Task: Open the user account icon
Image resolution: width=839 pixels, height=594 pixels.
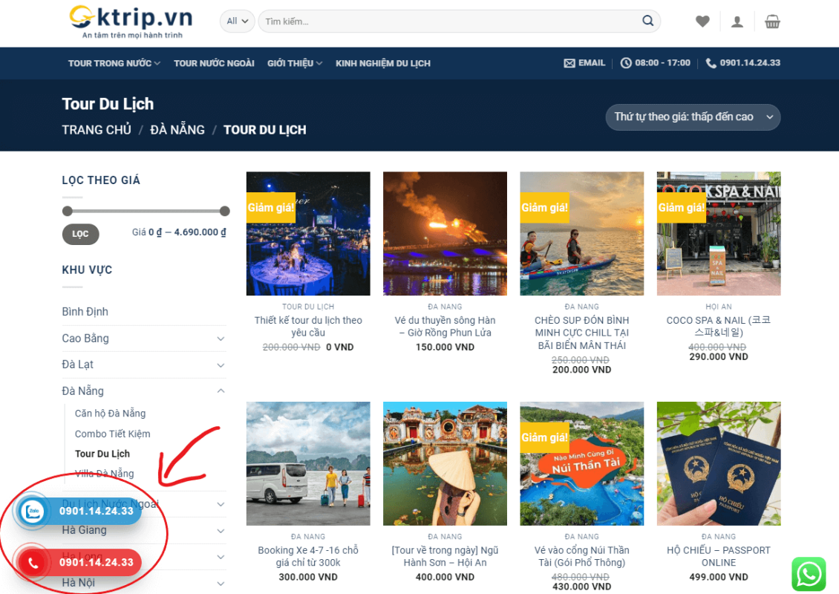Action: [x=737, y=22]
